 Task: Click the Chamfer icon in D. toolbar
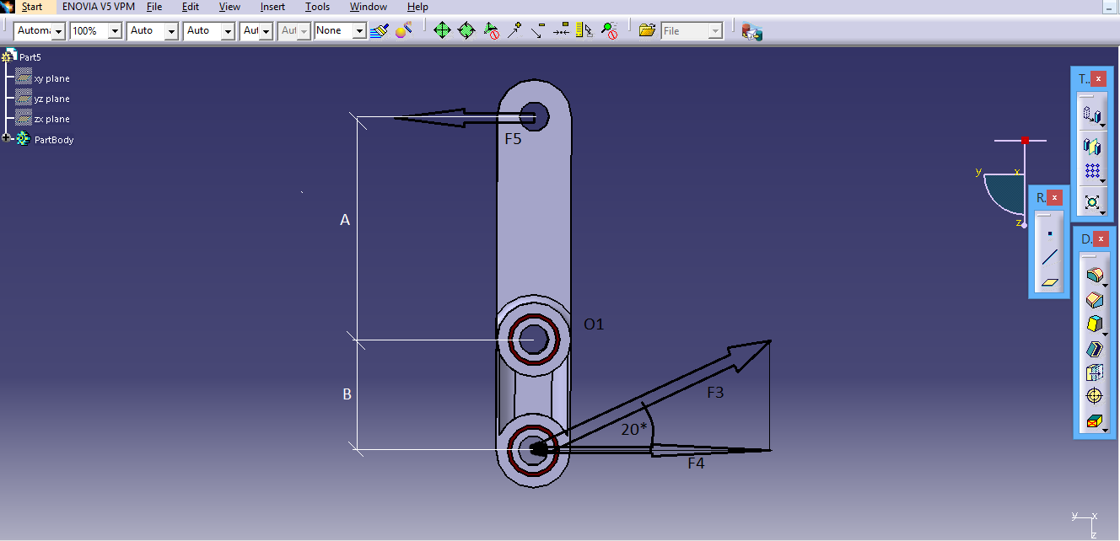click(1095, 299)
